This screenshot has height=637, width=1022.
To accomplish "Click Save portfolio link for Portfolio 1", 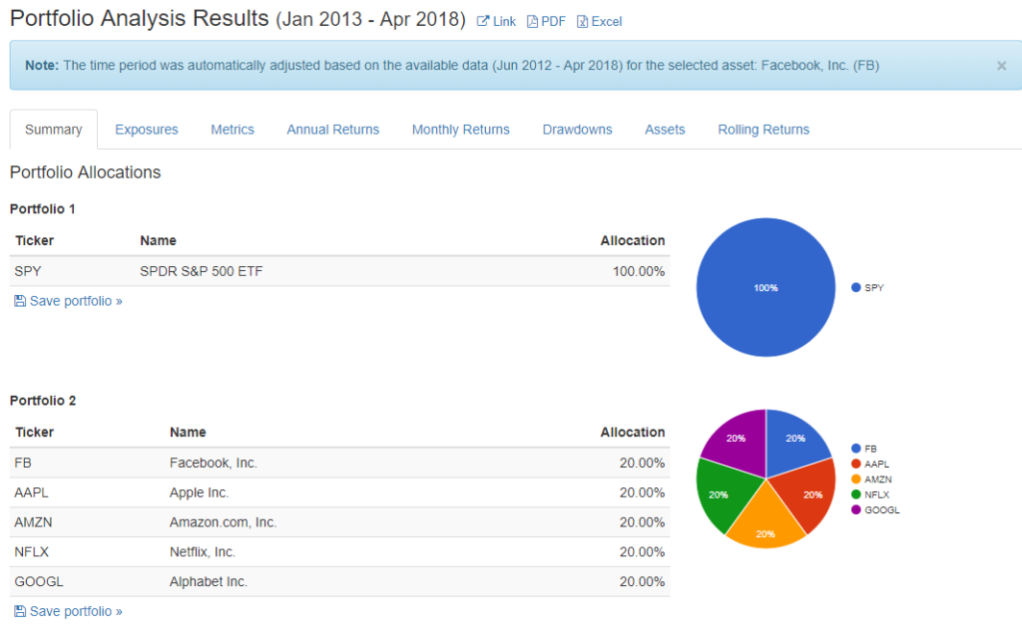I will coord(76,301).
